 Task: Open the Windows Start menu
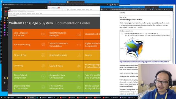(2, 98)
